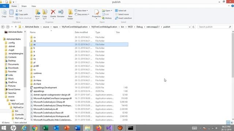The height and width of the screenshot is (131, 234).
Task: Open Command Prompt from taskbar
Action: click(131, 128)
